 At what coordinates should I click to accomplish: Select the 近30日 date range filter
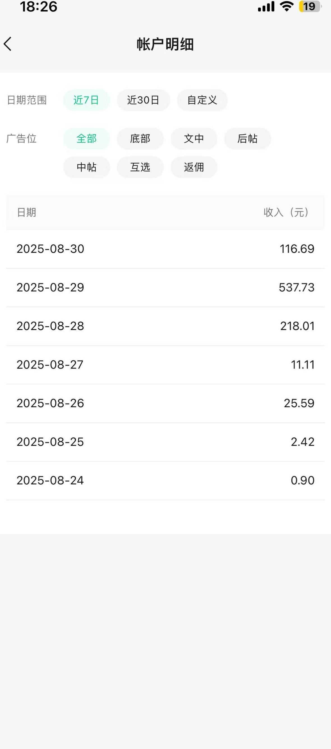(143, 100)
